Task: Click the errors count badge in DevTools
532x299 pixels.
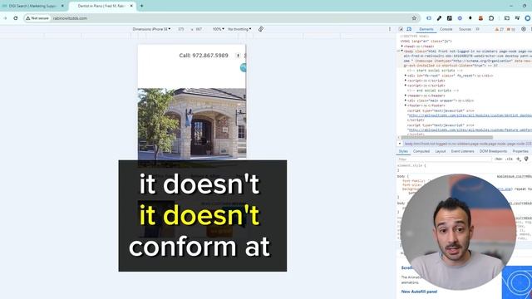Action: pyautogui.click(x=510, y=30)
